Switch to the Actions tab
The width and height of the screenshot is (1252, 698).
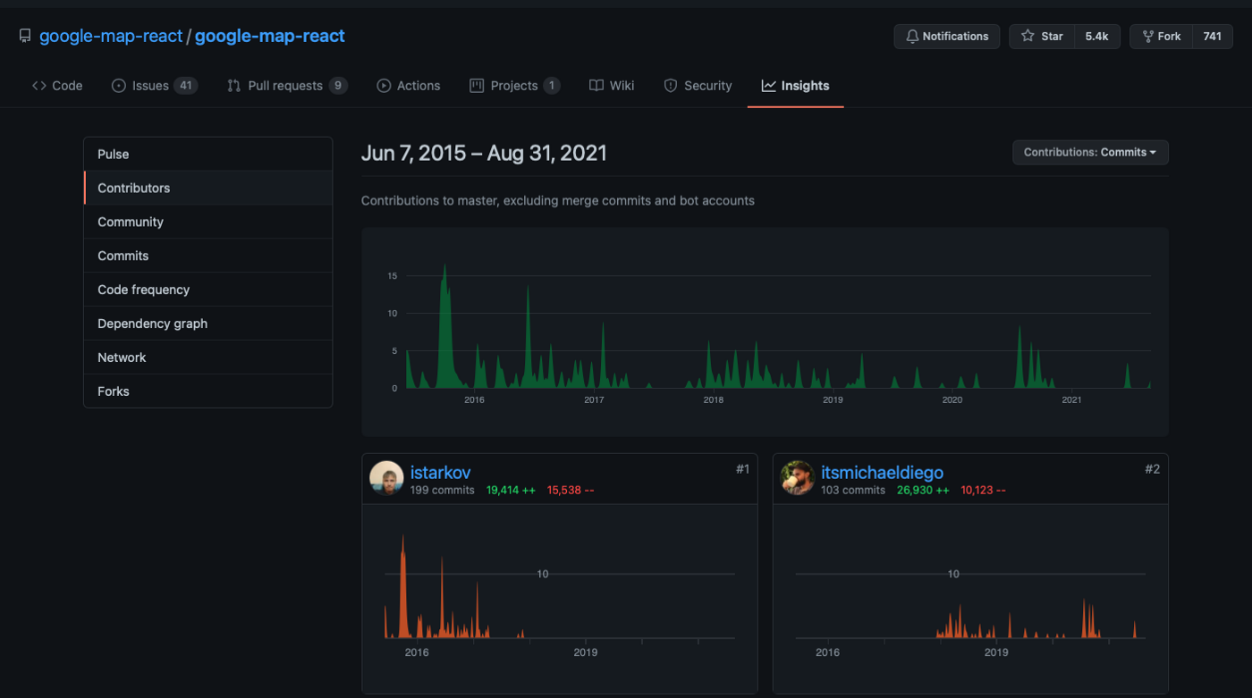tap(409, 86)
